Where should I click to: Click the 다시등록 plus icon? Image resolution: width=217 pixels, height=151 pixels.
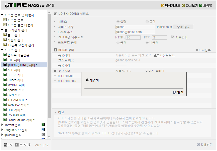[197, 50]
